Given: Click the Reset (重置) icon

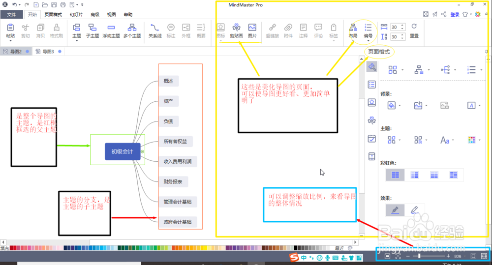Looking at the screenshot, I should coord(414,27).
